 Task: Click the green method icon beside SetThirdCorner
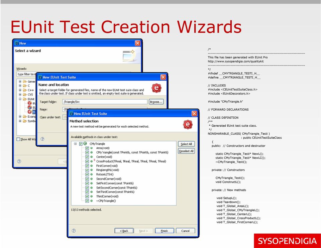92,192
